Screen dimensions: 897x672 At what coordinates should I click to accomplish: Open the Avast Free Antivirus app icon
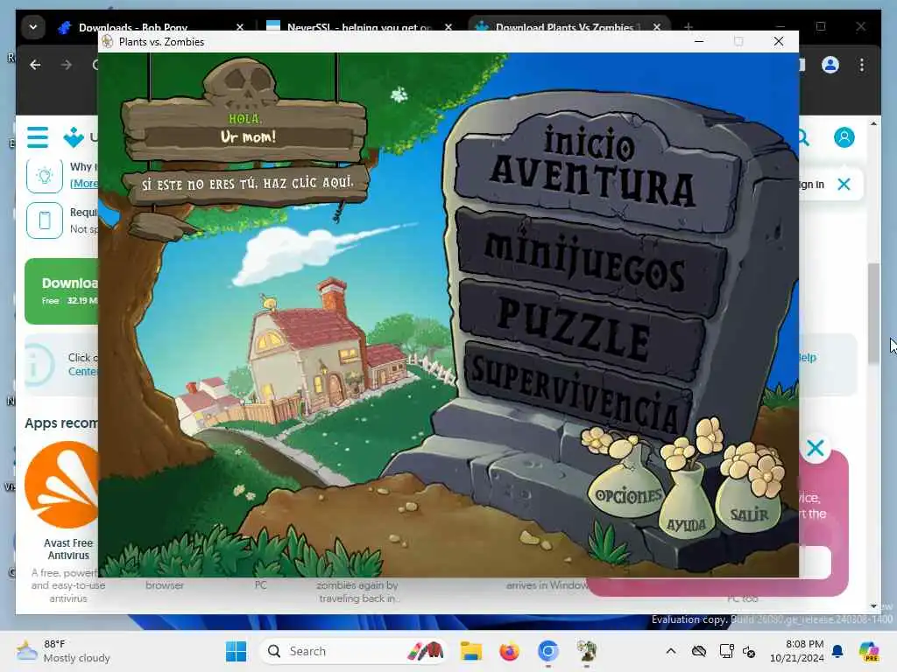(x=62, y=485)
